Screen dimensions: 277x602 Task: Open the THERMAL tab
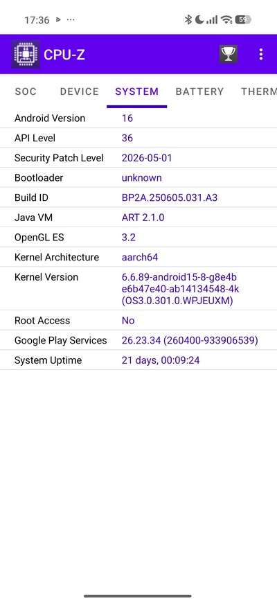(x=258, y=91)
